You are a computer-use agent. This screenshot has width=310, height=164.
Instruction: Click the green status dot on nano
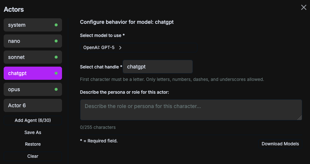[x=56, y=41]
